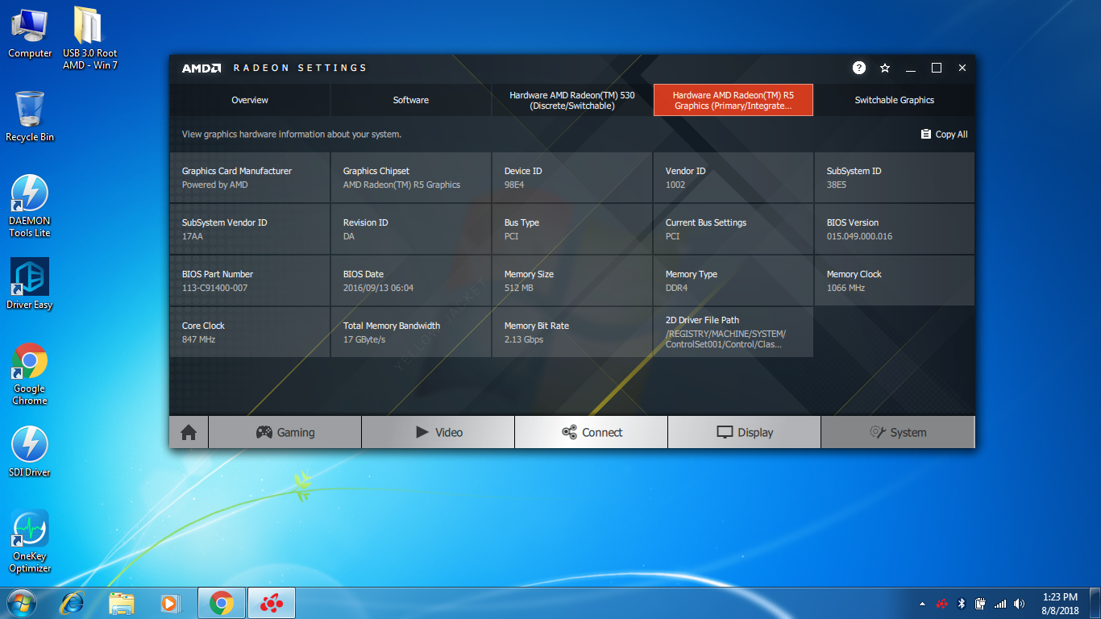This screenshot has width=1101, height=619.
Task: Click the network signal tray icon
Action: click(x=1000, y=604)
